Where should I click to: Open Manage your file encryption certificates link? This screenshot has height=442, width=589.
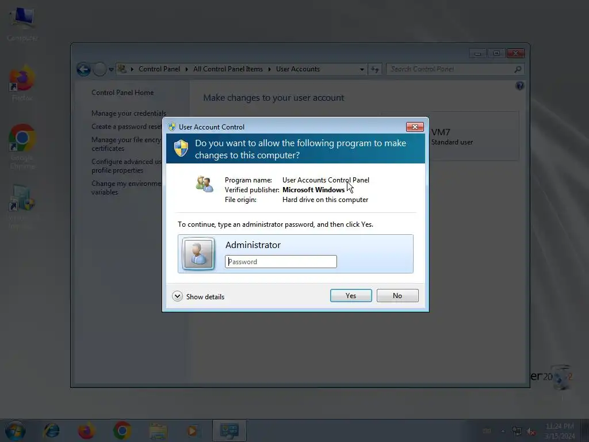click(x=126, y=144)
